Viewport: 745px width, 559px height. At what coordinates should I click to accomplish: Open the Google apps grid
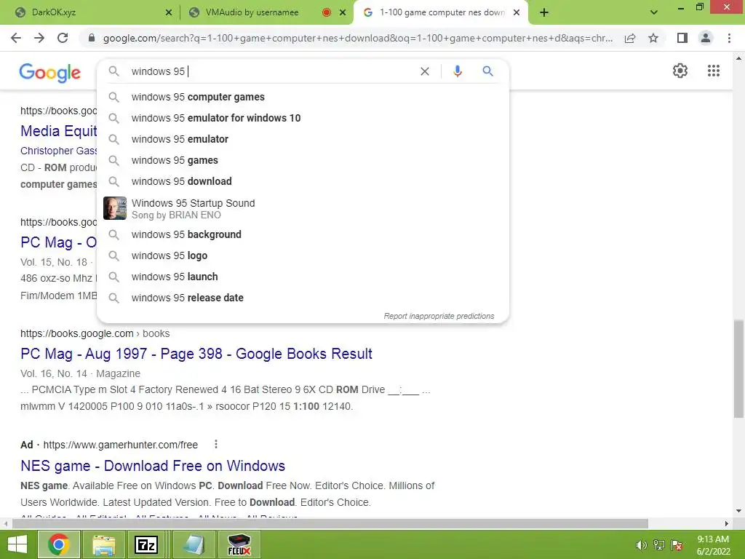pos(713,71)
